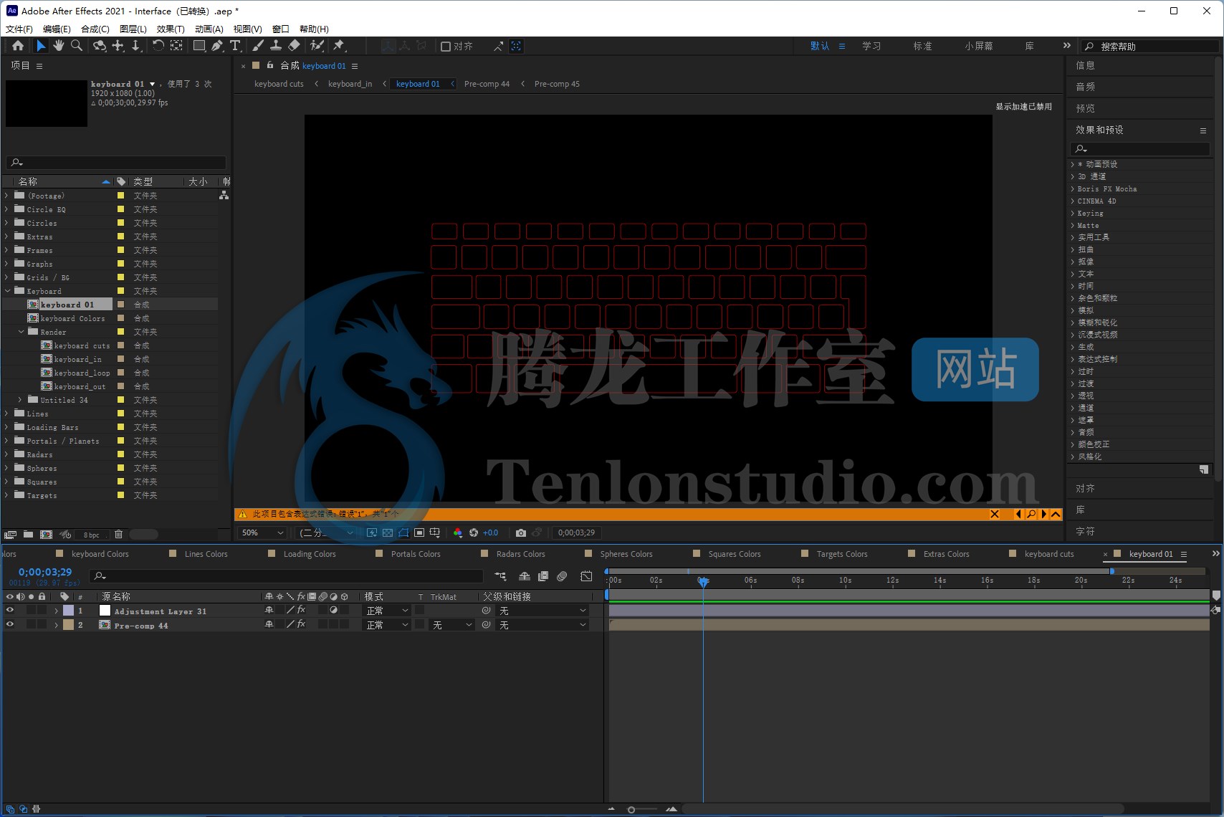This screenshot has height=817, width=1224.
Task: Collapse the Keyboard folder
Action: click(x=7, y=291)
